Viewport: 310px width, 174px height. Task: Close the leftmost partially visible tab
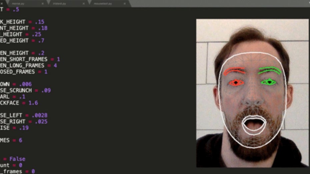(x=1, y=3)
